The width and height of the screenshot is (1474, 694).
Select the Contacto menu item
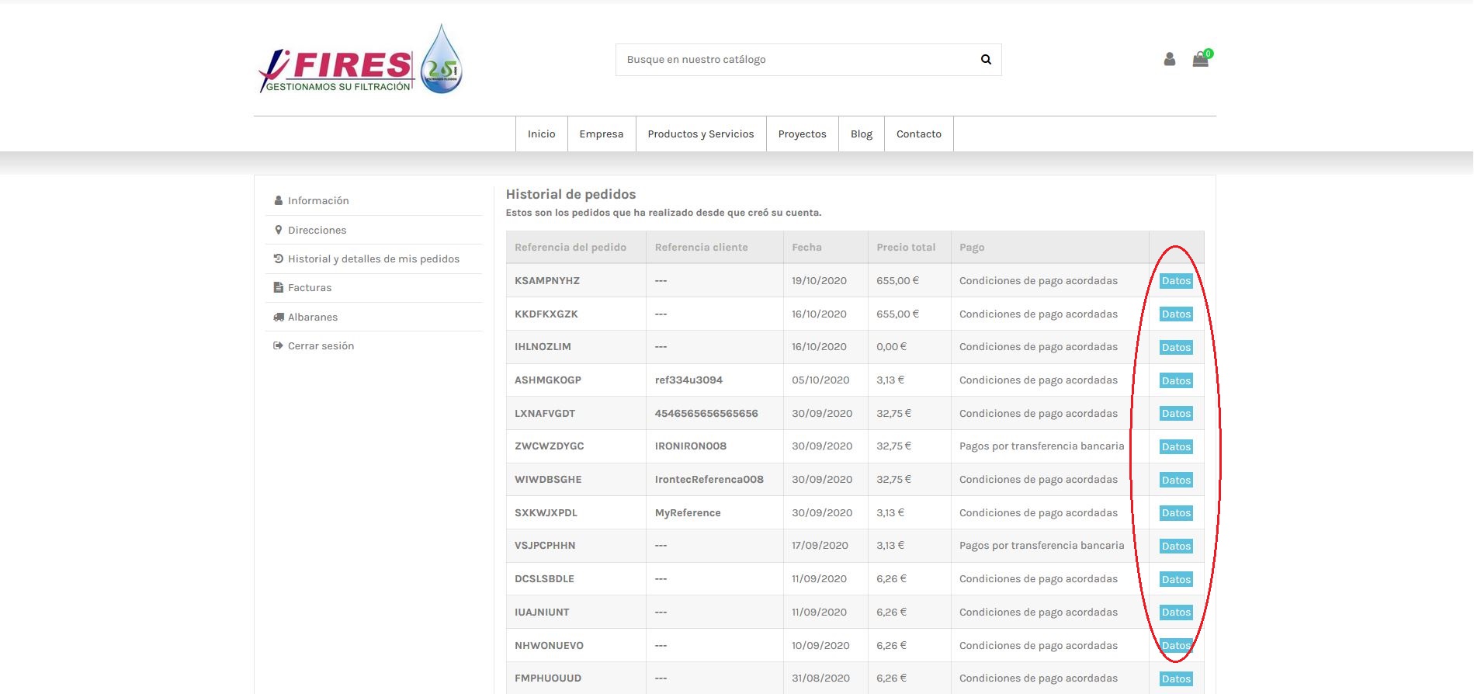click(918, 134)
